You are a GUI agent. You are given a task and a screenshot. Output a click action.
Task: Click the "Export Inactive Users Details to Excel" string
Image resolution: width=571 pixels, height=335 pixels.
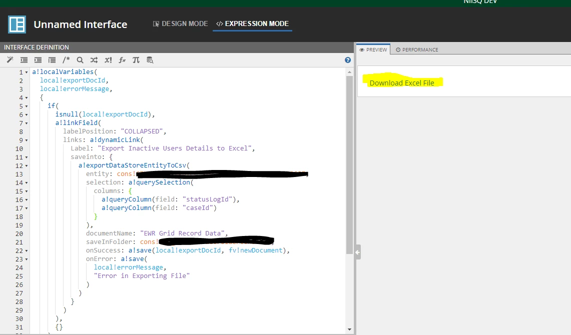point(175,148)
